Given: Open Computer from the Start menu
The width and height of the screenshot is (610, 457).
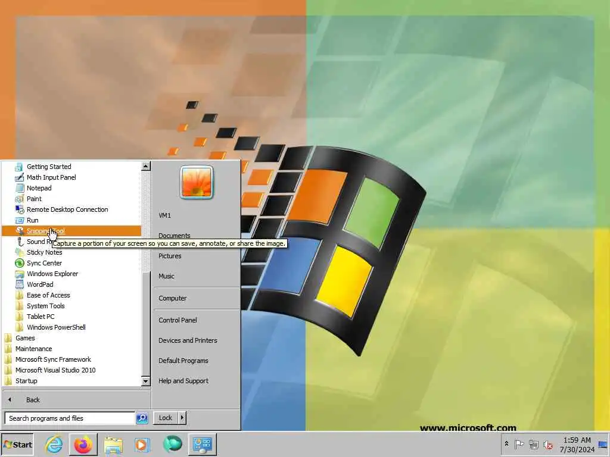Looking at the screenshot, I should 172,298.
